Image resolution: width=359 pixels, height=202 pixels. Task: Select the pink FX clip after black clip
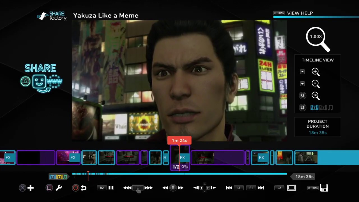pos(68,157)
